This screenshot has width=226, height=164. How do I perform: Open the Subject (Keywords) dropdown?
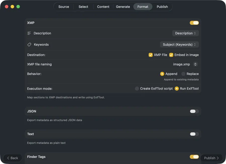pyautogui.click(x=179, y=44)
